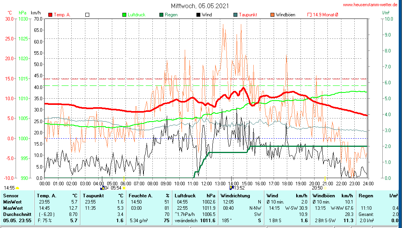Click the Windrichtung column header
Screen dimensions: 403x228
[x=235, y=196]
